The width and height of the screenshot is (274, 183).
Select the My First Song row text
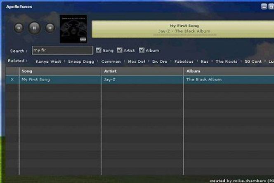(35, 80)
